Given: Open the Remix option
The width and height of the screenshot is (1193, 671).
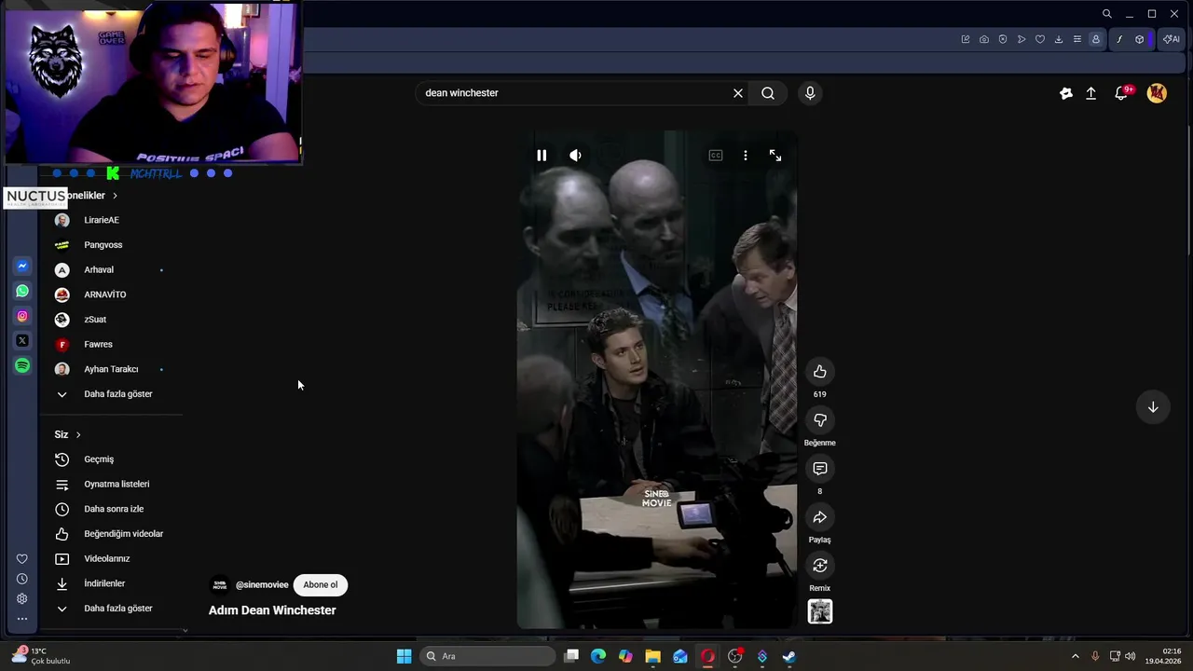Looking at the screenshot, I should (820, 566).
